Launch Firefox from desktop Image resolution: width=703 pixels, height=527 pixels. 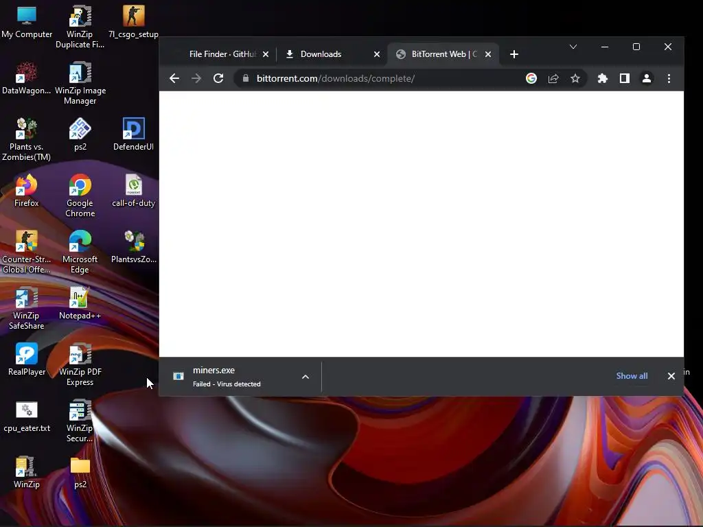[27, 191]
